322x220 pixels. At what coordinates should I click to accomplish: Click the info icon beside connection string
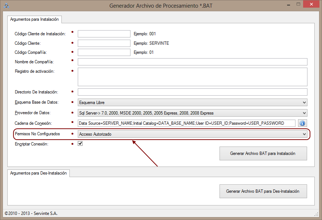point(302,123)
